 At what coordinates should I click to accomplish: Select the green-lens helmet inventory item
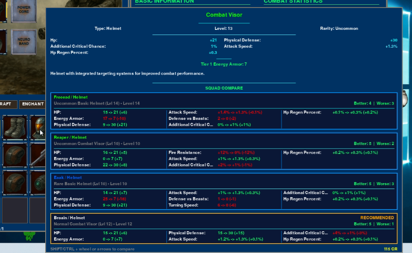pyautogui.click(x=38, y=183)
